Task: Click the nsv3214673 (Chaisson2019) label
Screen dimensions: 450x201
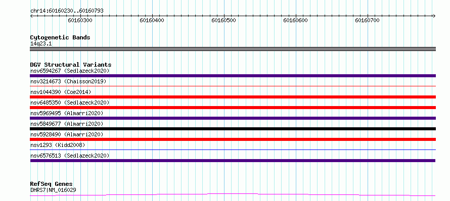Action: [68, 81]
